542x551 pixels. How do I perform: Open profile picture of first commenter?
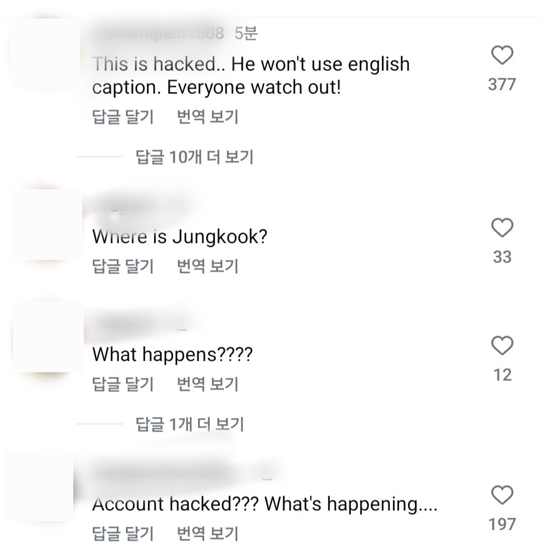click(45, 54)
